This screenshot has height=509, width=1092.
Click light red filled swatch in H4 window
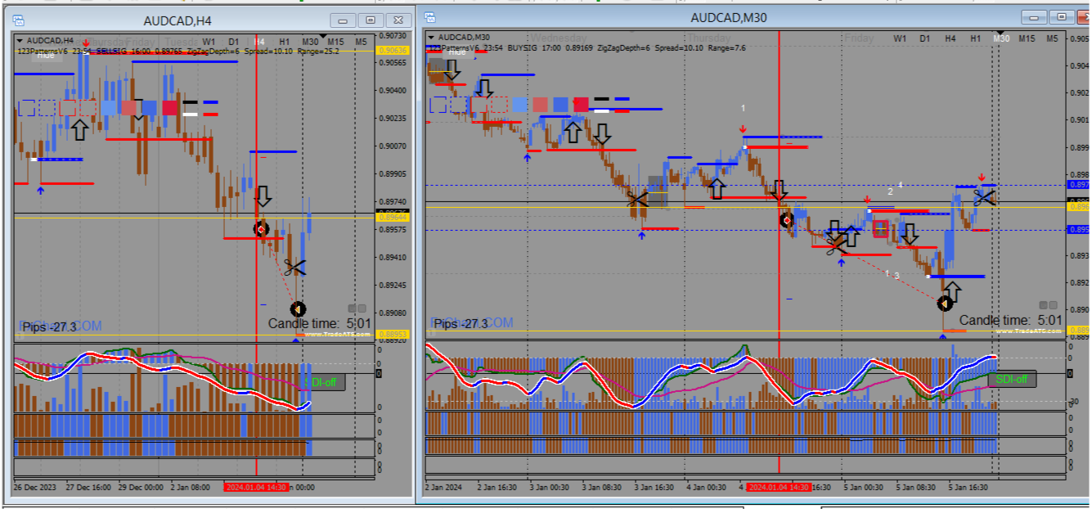click(129, 107)
